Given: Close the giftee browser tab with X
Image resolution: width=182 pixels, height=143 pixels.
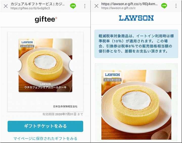Looking at the screenshot, I should tap(6, 6).
